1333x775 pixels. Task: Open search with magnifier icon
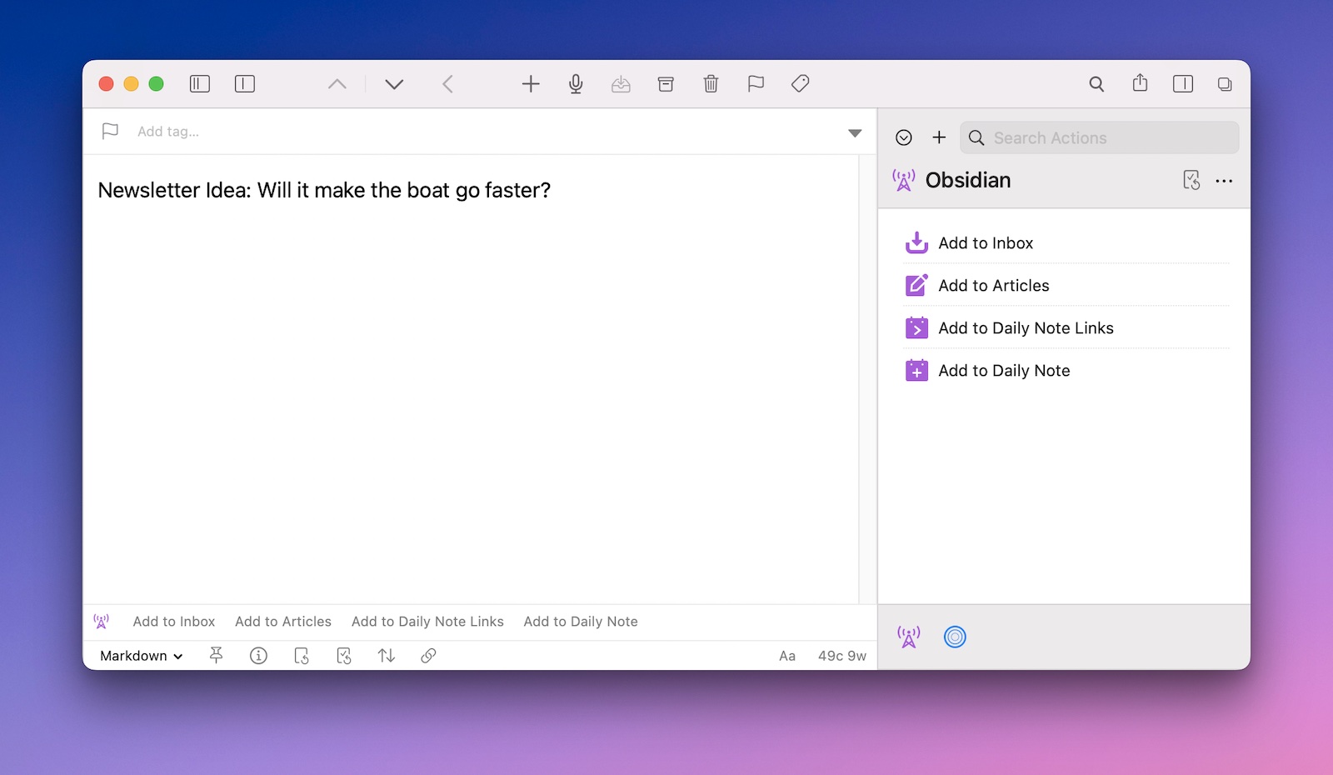[1096, 83]
